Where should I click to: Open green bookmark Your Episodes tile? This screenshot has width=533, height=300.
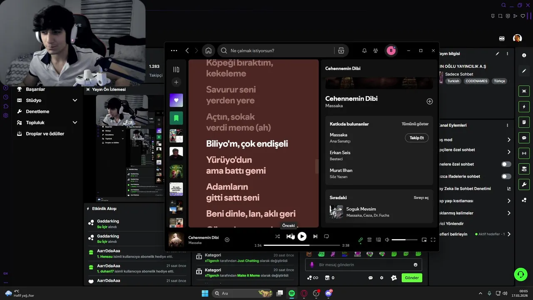click(176, 118)
